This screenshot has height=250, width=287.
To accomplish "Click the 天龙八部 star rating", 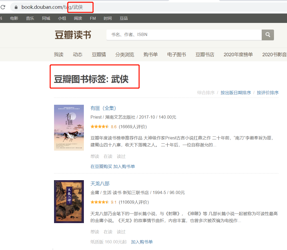I will coord(100,202).
